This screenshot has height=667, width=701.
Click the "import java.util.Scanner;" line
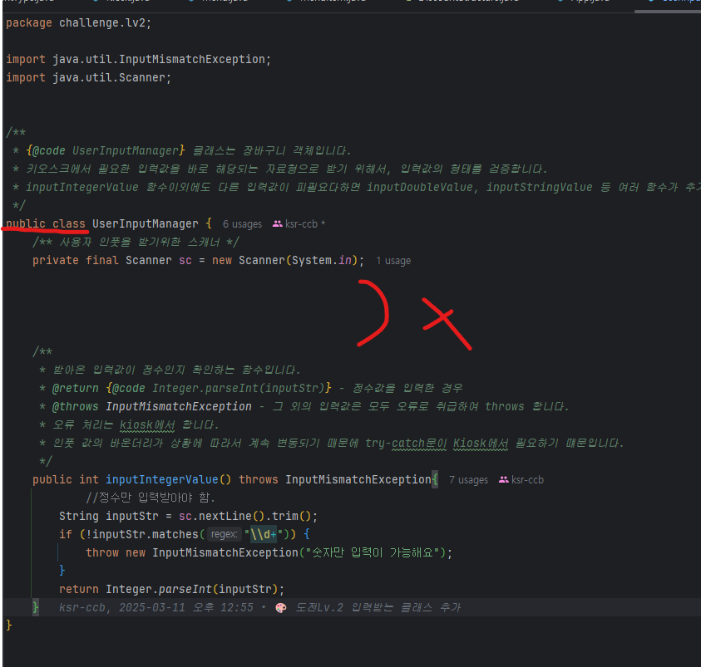[x=88, y=78]
